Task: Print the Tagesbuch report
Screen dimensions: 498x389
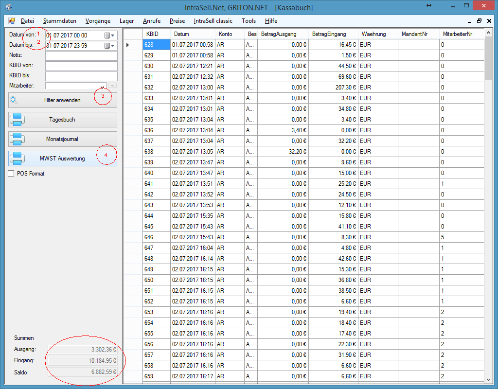Action: click(63, 120)
